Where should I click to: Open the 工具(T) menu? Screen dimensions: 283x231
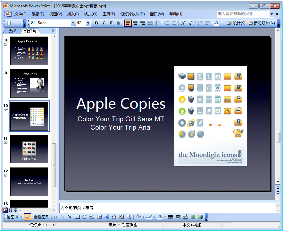tap(109, 14)
